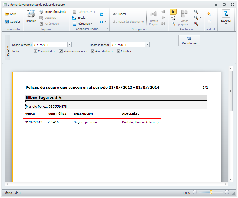This screenshot has height=198, width=238.
Task: Open a document with Abrir
Action: [x=10, y=14]
